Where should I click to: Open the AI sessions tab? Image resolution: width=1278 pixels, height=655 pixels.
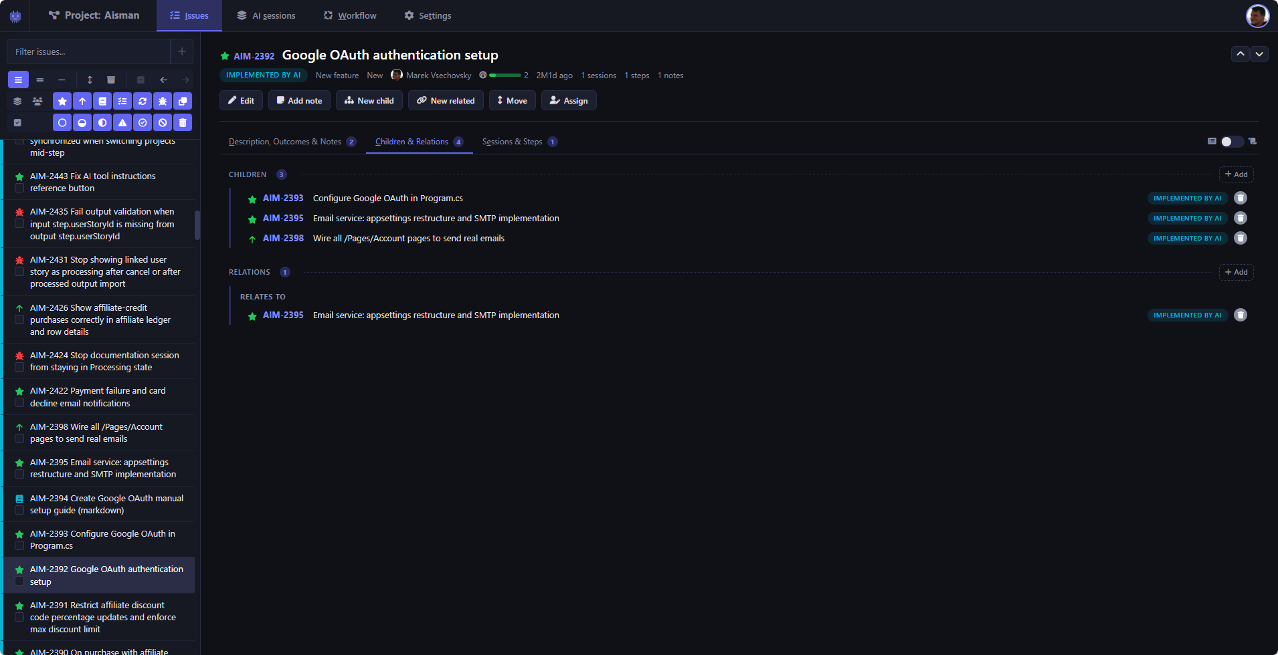[x=266, y=16]
